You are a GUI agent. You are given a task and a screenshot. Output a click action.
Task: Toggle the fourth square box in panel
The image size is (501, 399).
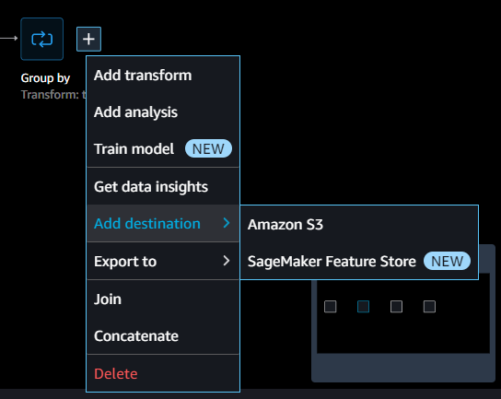click(429, 306)
